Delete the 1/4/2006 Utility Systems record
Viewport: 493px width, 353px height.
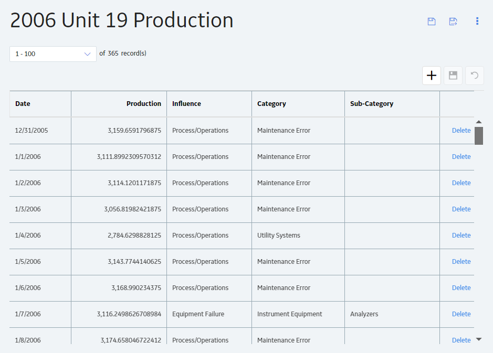click(461, 235)
